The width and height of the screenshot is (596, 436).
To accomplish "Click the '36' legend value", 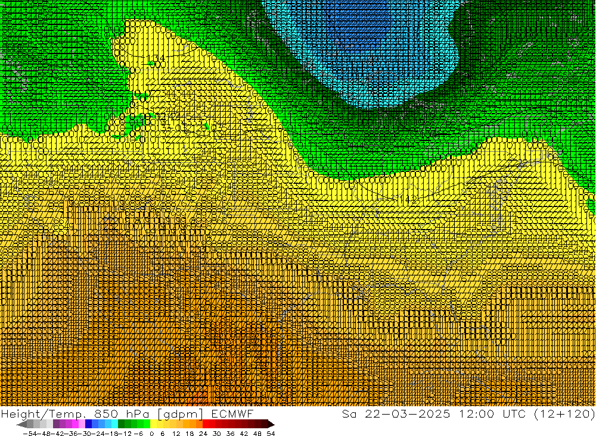I will pyautogui.click(x=230, y=434).
